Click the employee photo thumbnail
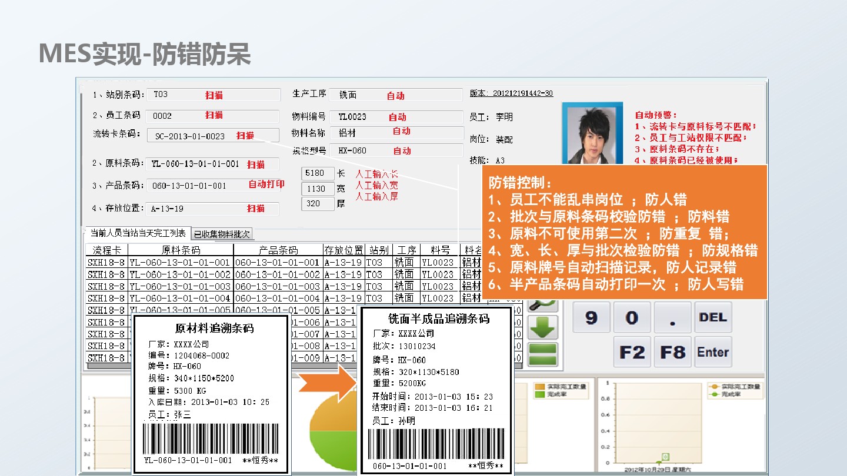The image size is (847, 476). [592, 134]
